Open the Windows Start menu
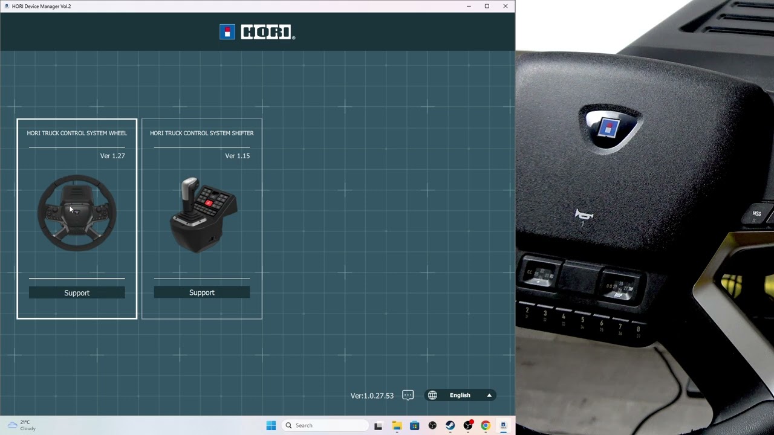 click(x=271, y=425)
